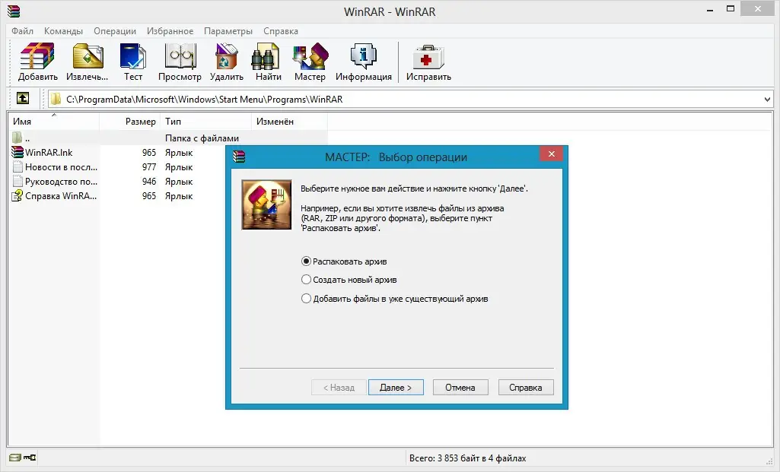
Task: Go up one folder level arrow icon
Action: click(x=22, y=98)
